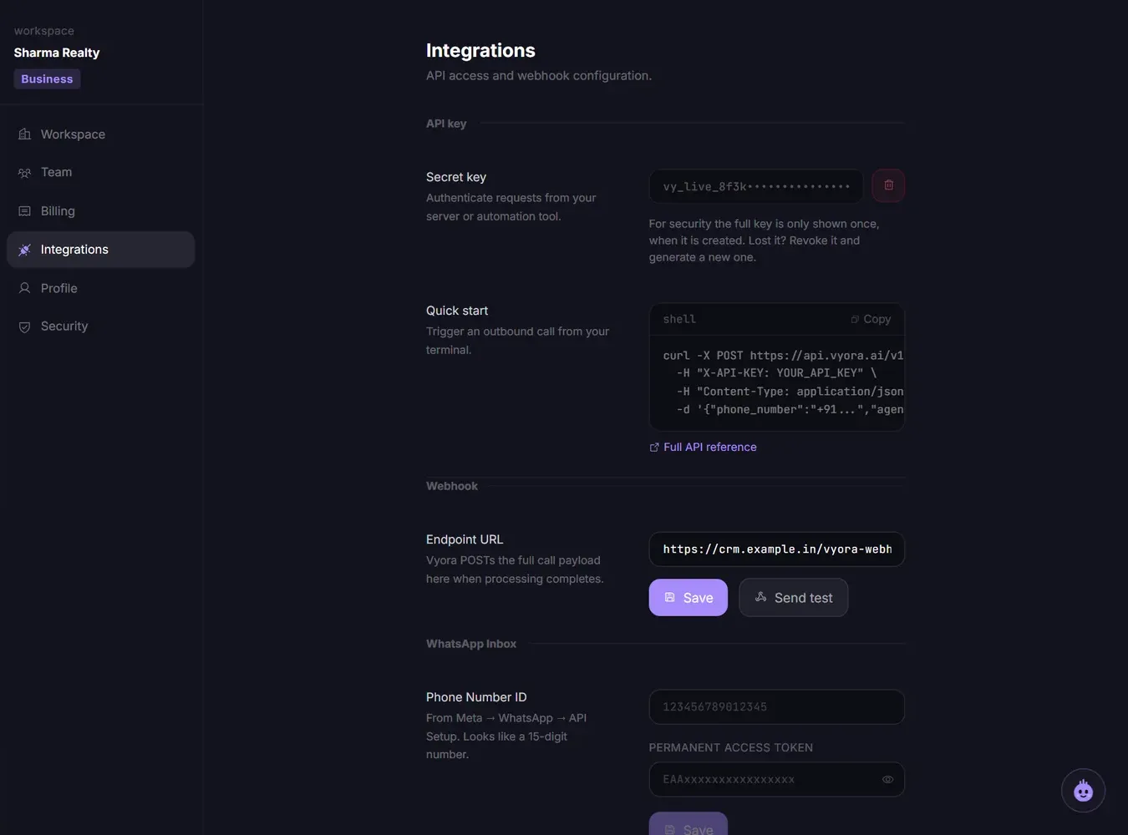Click the "Phone Number ID" label
The width and height of the screenshot is (1128, 835).
[476, 697]
